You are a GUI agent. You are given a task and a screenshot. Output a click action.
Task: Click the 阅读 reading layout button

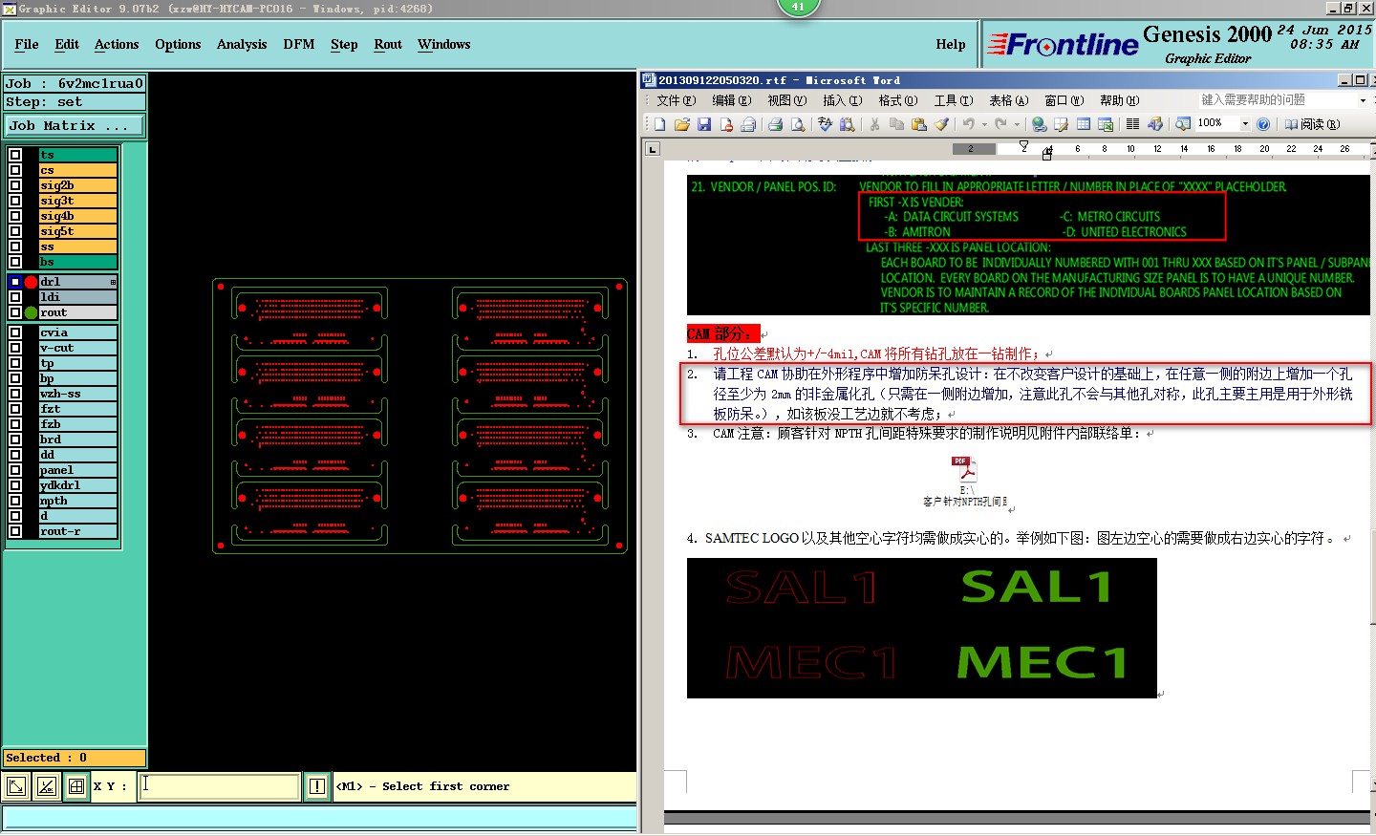click(x=1312, y=124)
